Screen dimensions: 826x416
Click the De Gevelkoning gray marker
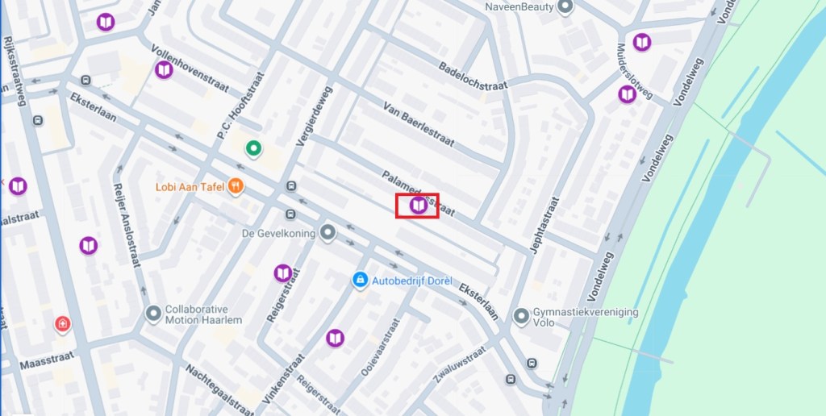pos(327,233)
